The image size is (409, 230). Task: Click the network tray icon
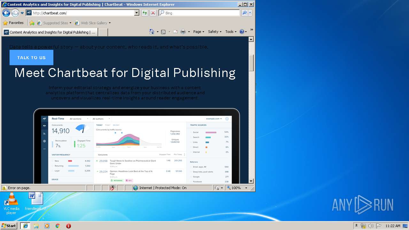tap(363, 226)
